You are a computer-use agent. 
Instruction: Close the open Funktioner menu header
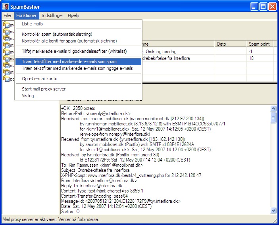26,15
